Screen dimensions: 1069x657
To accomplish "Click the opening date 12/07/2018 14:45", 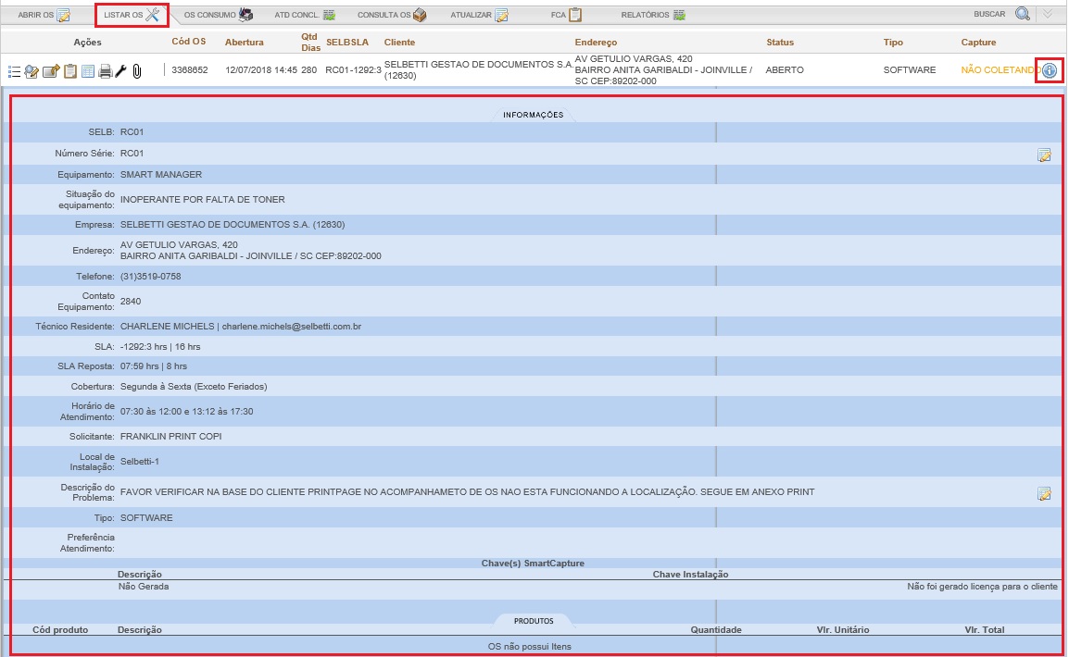I will (x=261, y=70).
